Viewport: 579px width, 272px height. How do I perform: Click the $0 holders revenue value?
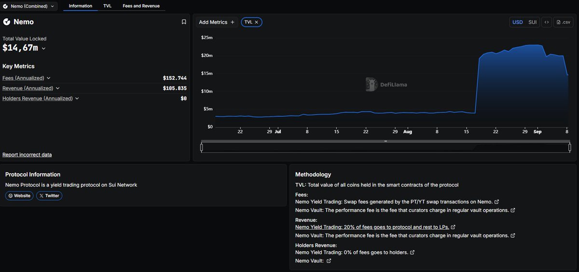(183, 98)
